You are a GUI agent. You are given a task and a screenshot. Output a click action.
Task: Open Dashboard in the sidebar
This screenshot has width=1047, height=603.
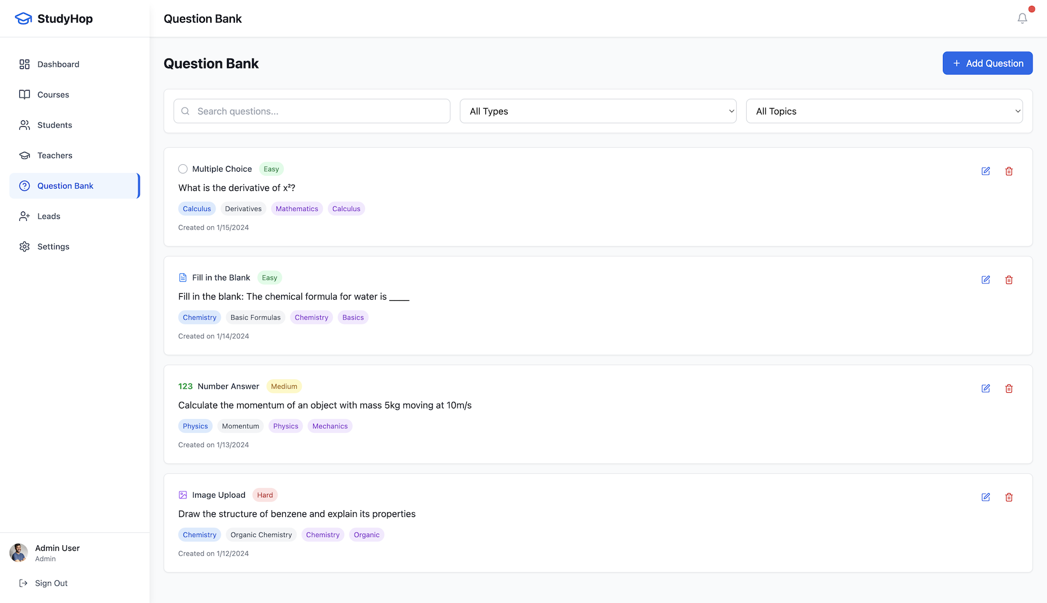pos(58,64)
